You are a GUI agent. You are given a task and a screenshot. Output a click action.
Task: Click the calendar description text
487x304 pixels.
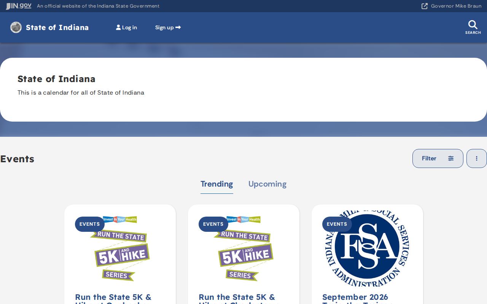[81, 93]
